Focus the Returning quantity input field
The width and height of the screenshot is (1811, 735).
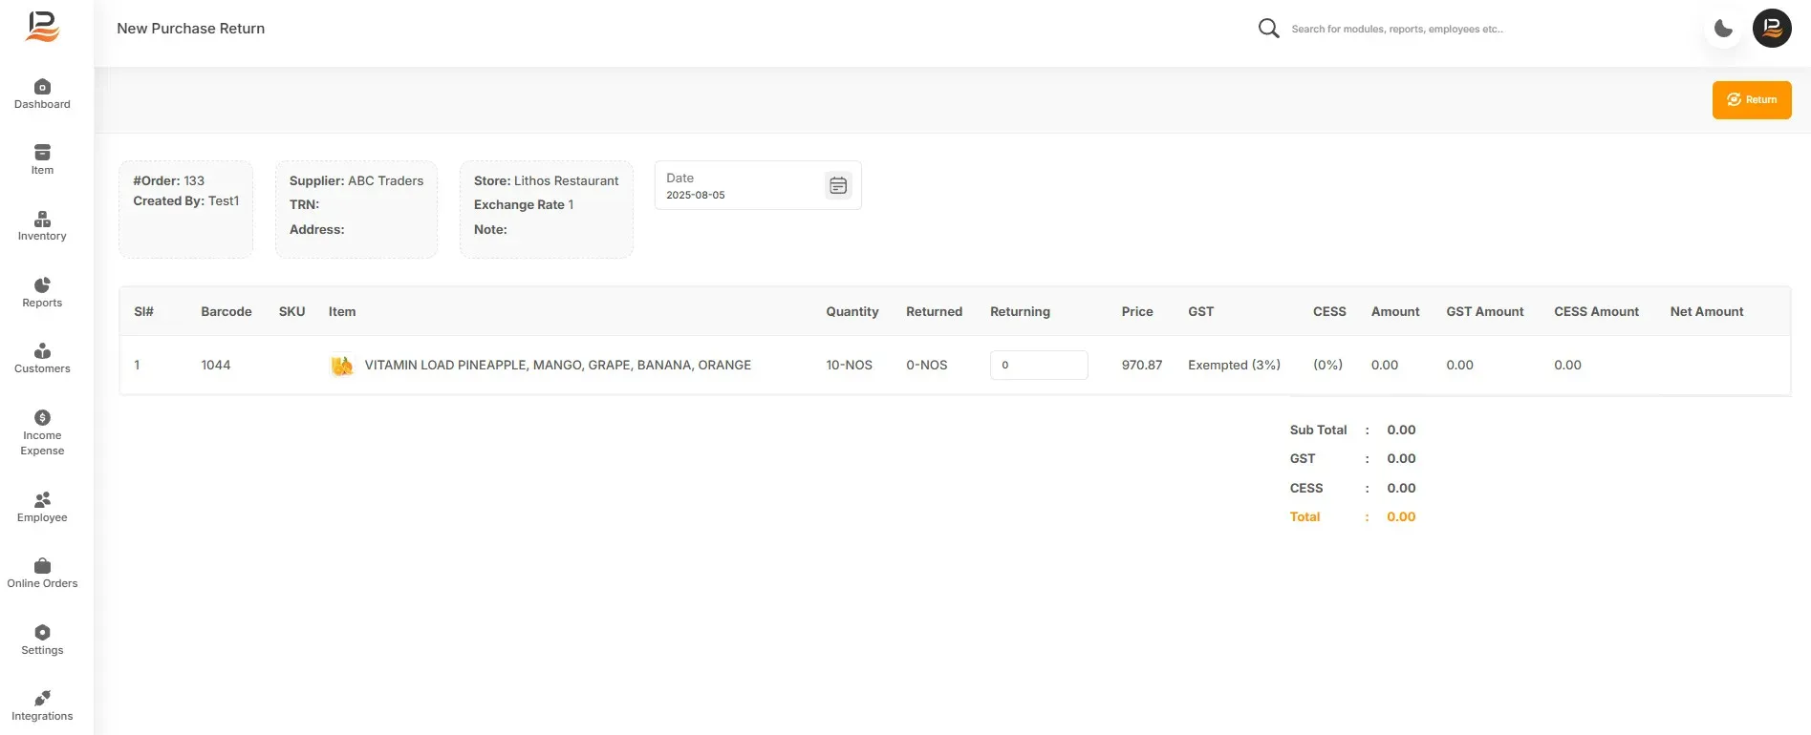(x=1039, y=365)
